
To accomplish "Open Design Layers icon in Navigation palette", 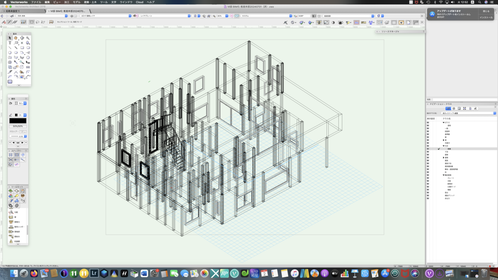I will point(454,109).
